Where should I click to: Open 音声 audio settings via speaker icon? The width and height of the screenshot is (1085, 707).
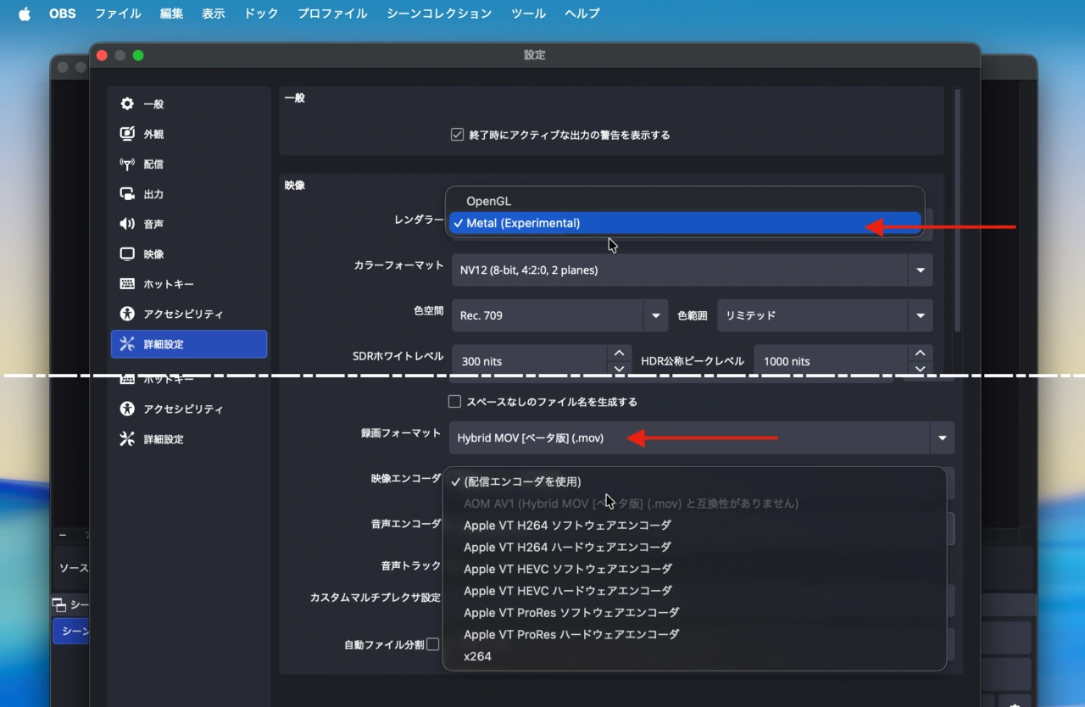(125, 223)
